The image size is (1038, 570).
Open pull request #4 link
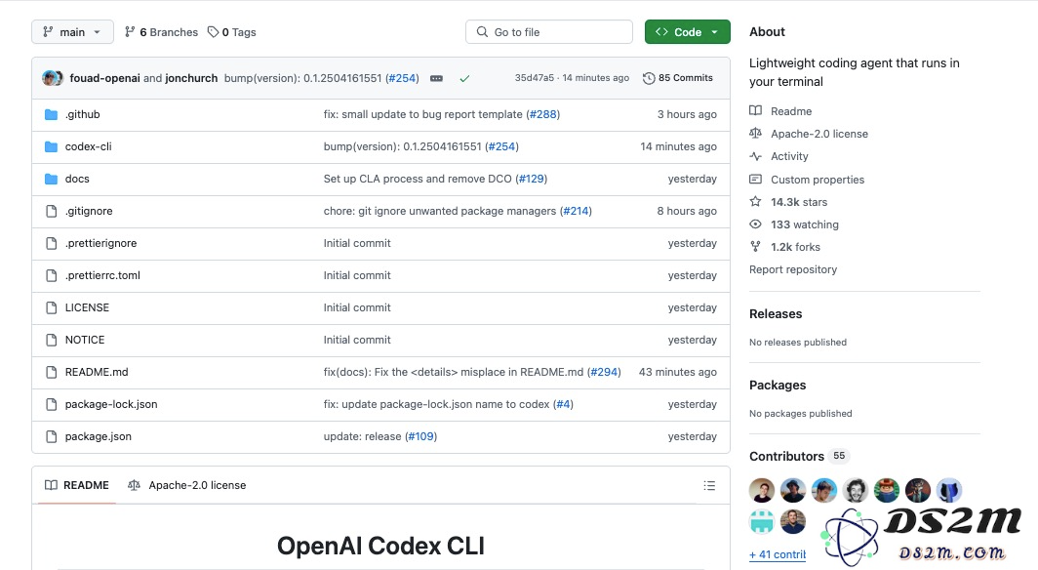(x=563, y=404)
